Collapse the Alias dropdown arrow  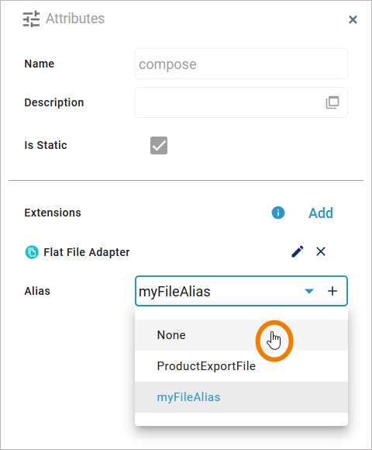coord(309,291)
